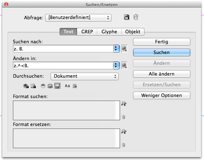204x160 pixels.
Task: Click the Suchen button
Action: coord(162,52)
